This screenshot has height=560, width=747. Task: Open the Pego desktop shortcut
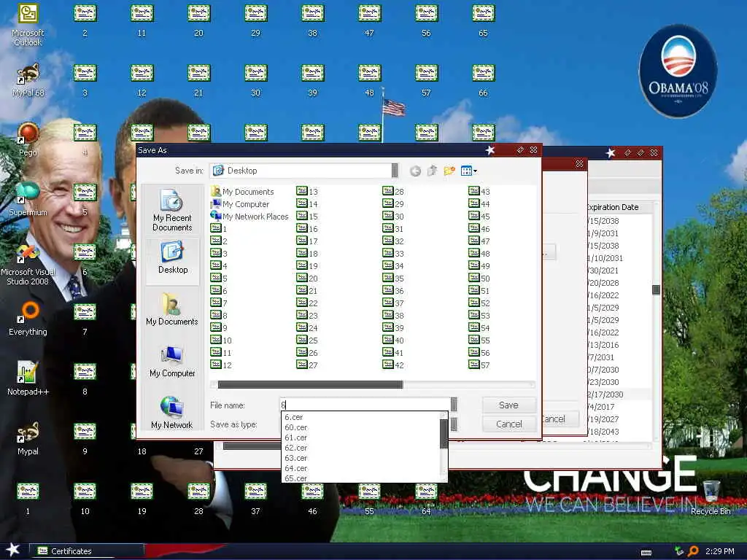[x=28, y=139]
